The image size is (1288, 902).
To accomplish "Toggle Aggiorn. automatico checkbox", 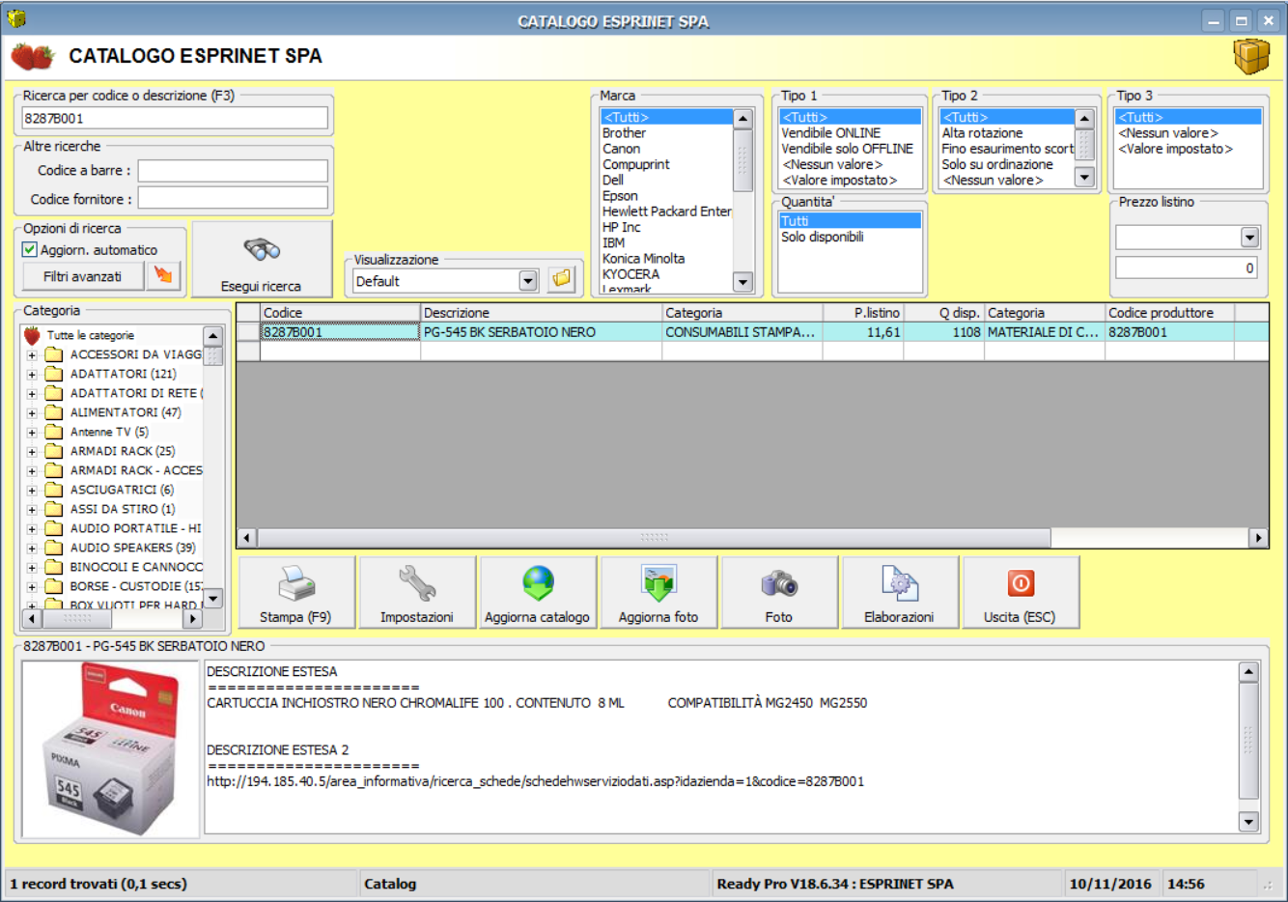I will click(x=30, y=249).
